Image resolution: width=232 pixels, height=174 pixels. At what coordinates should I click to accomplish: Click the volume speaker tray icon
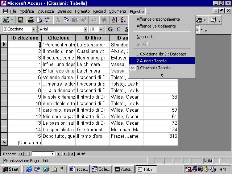point(206,169)
